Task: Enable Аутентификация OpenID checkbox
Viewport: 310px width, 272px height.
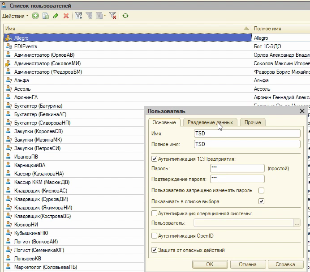Action: 154,235
